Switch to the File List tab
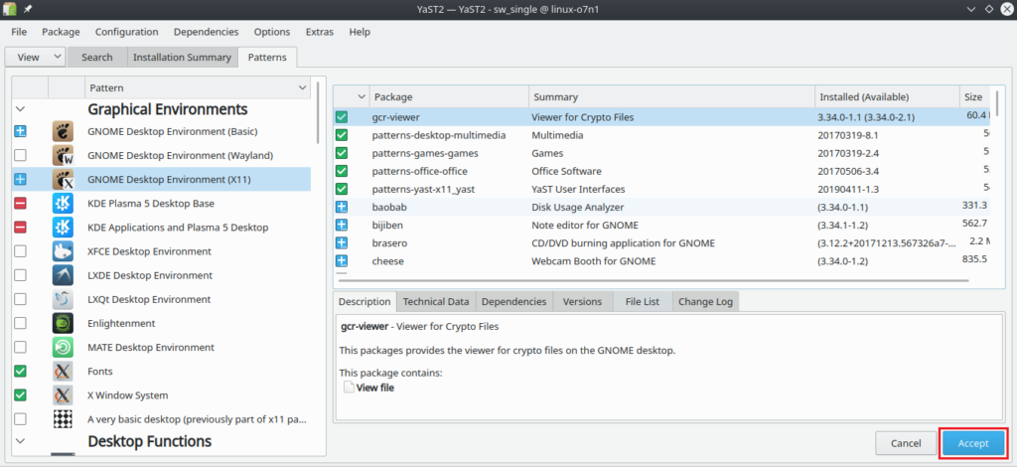1017x467 pixels. click(643, 302)
